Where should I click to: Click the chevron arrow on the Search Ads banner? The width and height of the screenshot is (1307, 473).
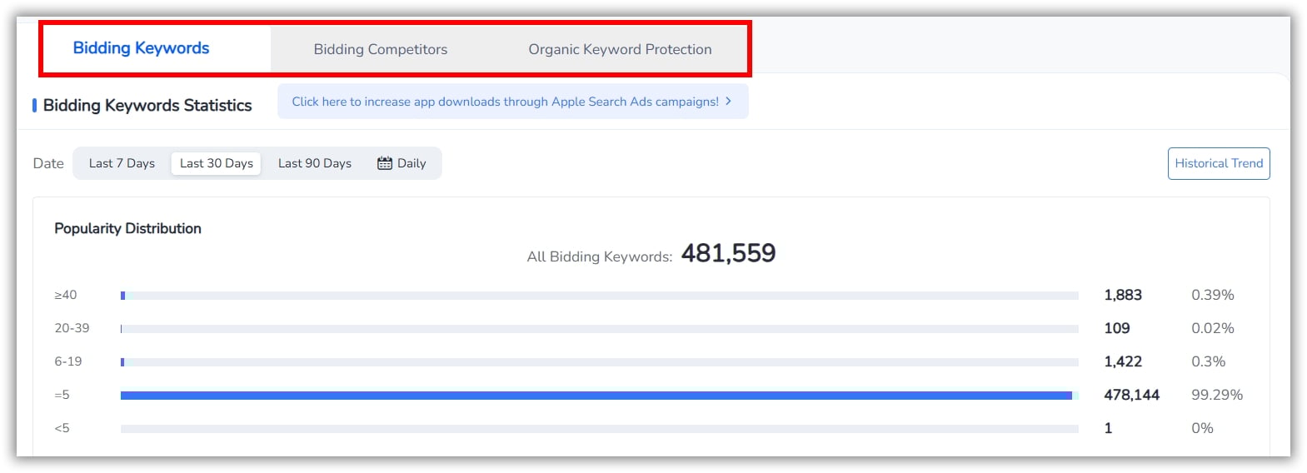tap(728, 101)
